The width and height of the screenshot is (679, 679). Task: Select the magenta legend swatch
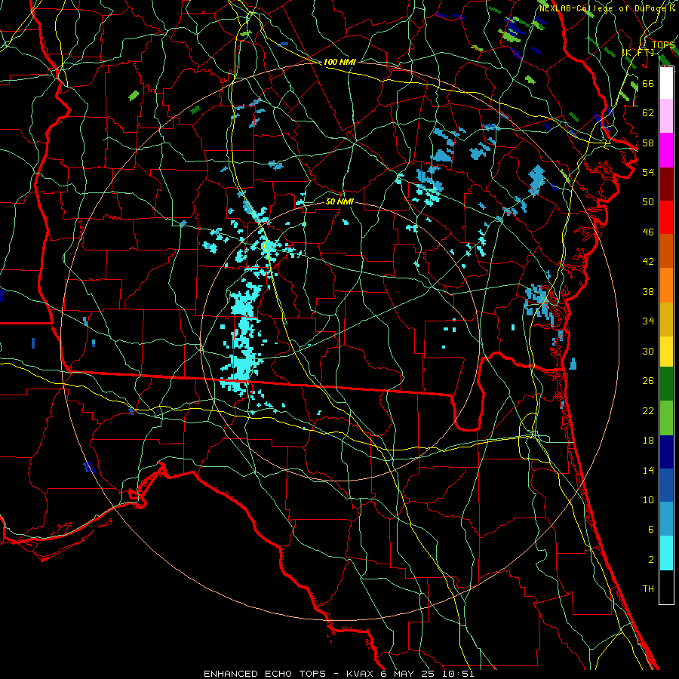coord(666,150)
